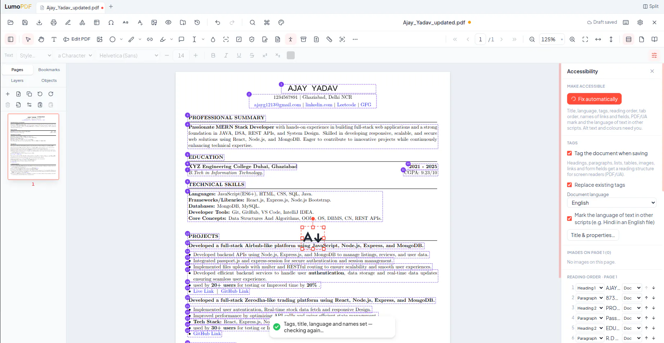
Task: Click Split view button
Action: [x=651, y=6]
